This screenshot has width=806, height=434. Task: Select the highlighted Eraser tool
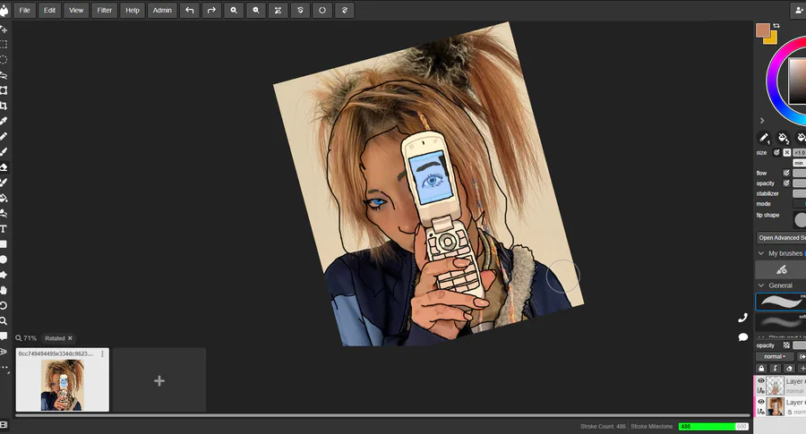(x=3, y=167)
